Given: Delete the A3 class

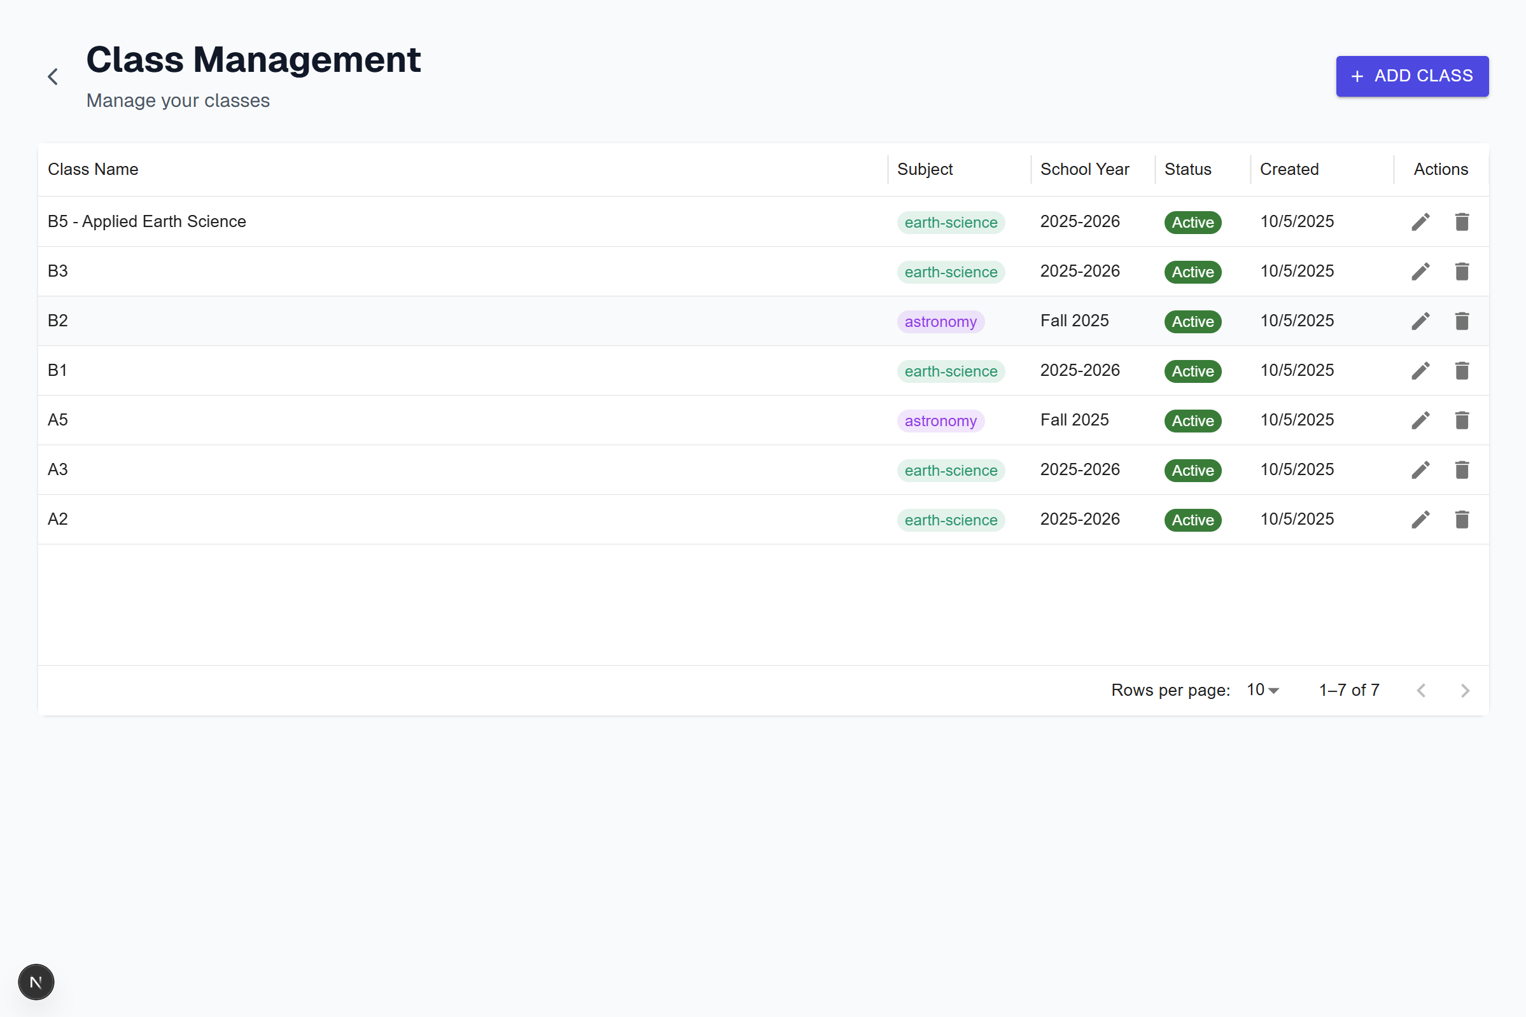Looking at the screenshot, I should 1462,469.
